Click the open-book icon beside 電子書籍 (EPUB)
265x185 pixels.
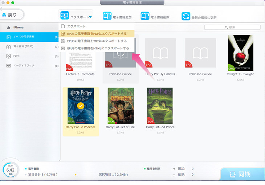[8, 47]
